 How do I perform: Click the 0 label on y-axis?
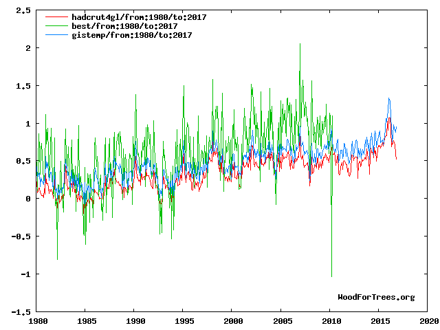(x=27, y=199)
